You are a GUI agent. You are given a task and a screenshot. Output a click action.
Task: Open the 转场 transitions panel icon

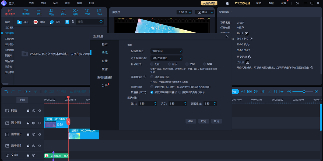tap(63, 12)
